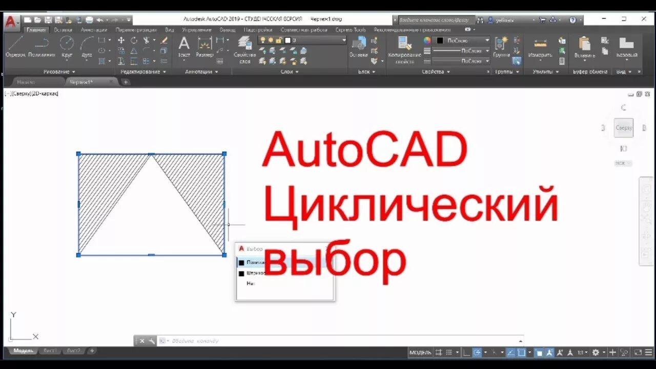The image size is (656, 369).
Task: Expand the Аннотации panel dropdown
Action: tap(201, 72)
